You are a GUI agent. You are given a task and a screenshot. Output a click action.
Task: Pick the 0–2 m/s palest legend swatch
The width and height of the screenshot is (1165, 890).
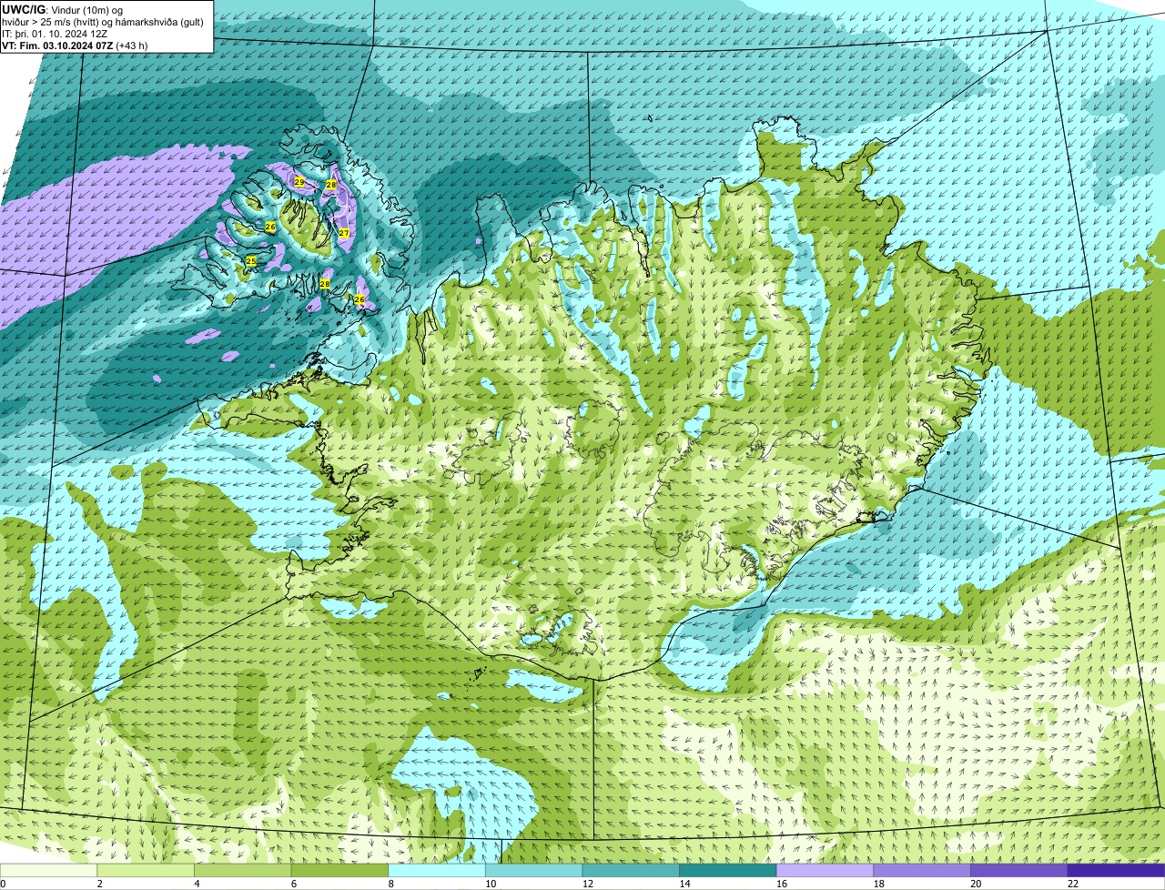[x=48, y=870]
